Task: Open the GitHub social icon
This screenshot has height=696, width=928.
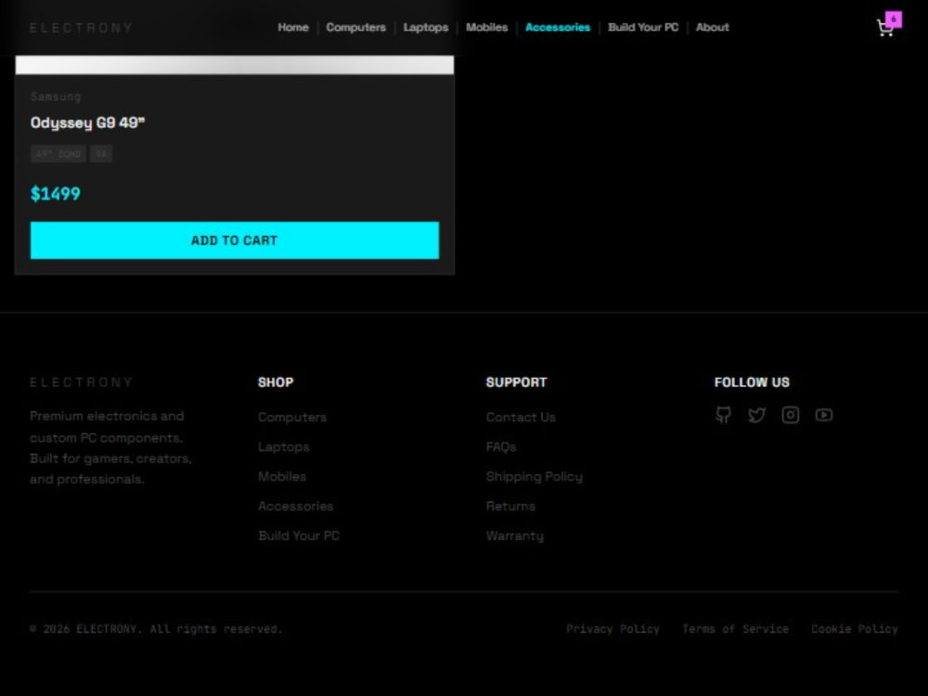Action: click(723, 415)
